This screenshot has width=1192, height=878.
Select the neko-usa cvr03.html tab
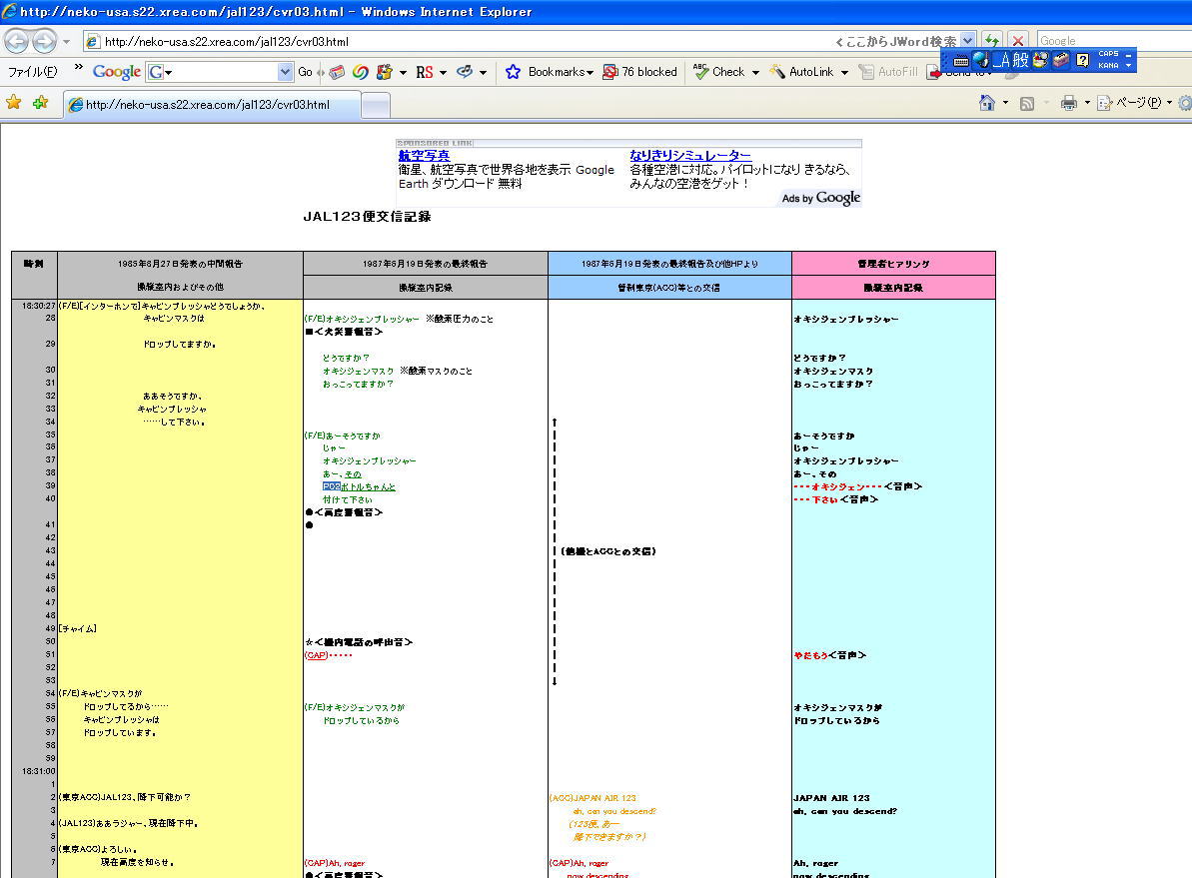[212, 104]
